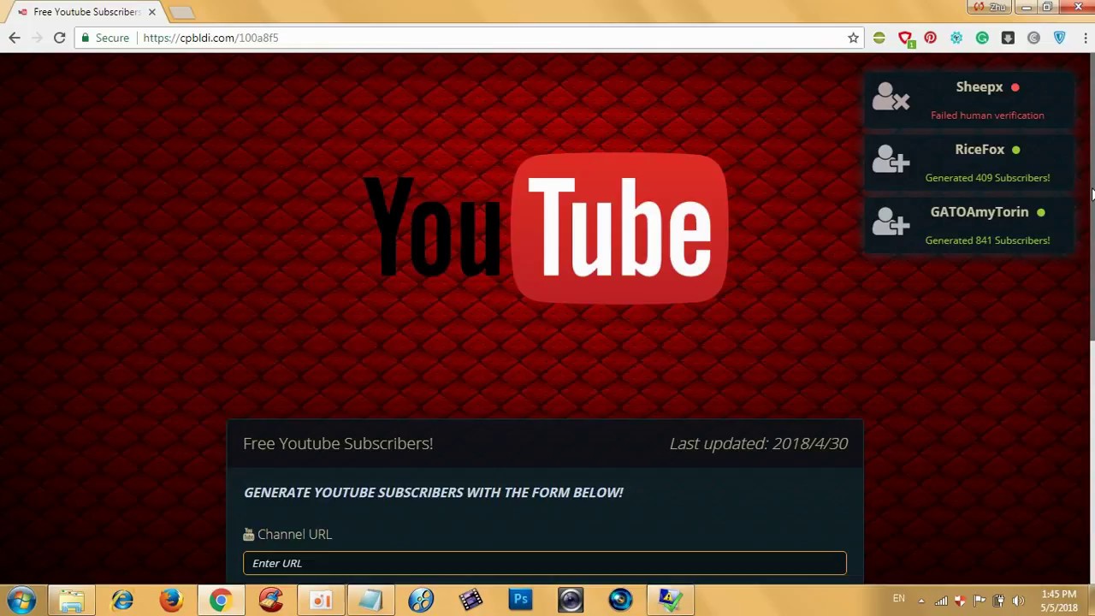Switch to Chrome in taskbar
Image resolution: width=1095 pixels, height=616 pixels.
pos(222,600)
